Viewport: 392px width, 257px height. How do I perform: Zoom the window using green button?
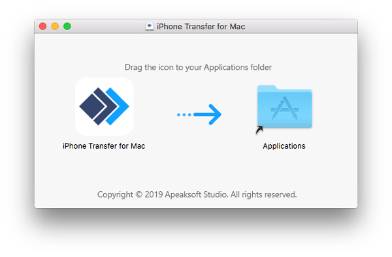coord(67,26)
